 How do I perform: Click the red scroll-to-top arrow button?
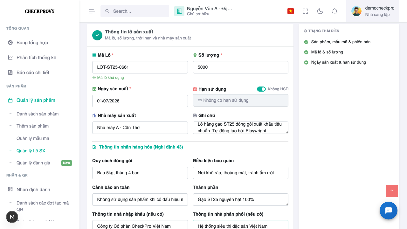pyautogui.click(x=392, y=191)
